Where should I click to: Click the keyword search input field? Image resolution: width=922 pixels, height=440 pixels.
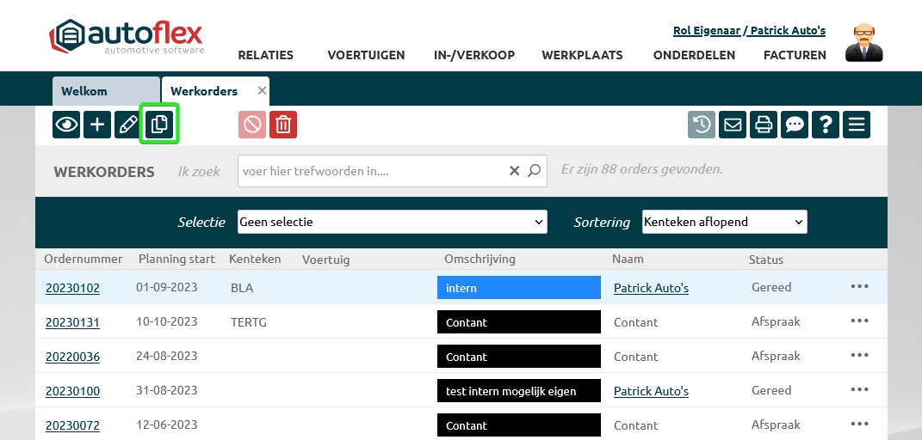tap(374, 171)
